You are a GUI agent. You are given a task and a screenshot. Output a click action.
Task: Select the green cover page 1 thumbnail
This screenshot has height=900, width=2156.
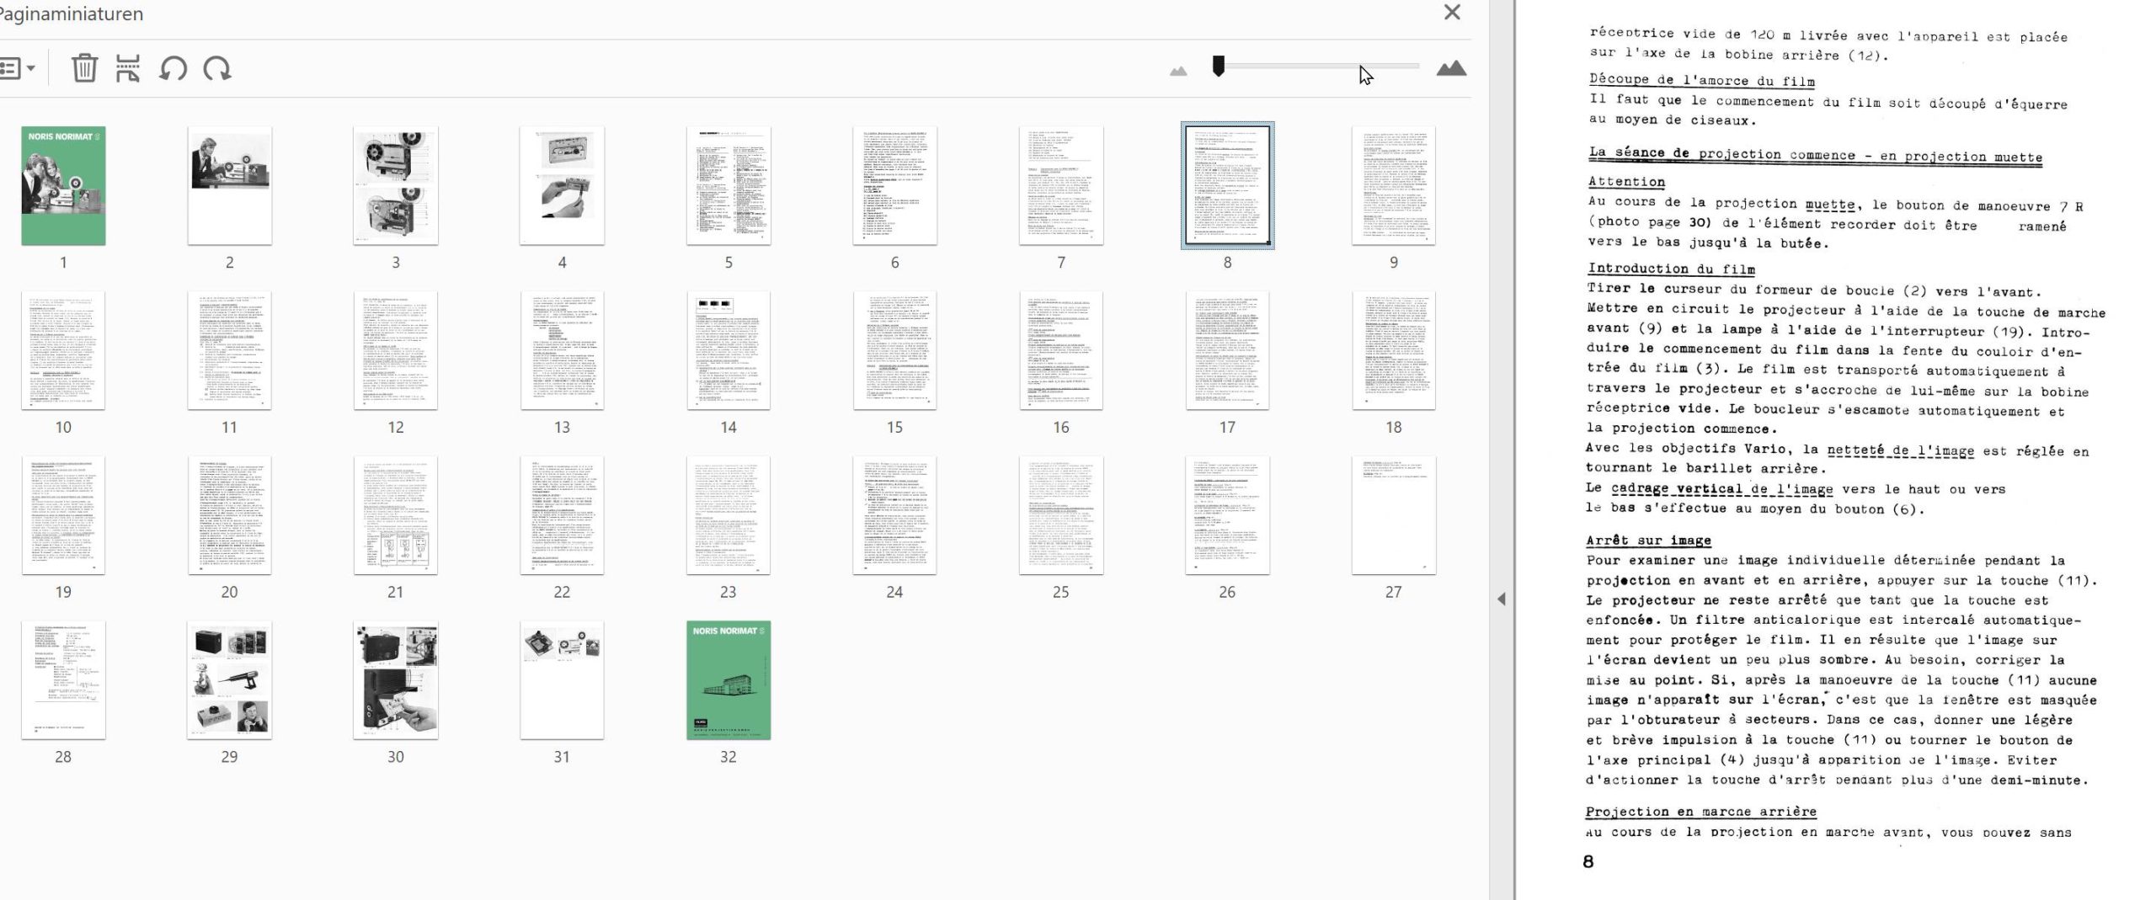pyautogui.click(x=63, y=186)
